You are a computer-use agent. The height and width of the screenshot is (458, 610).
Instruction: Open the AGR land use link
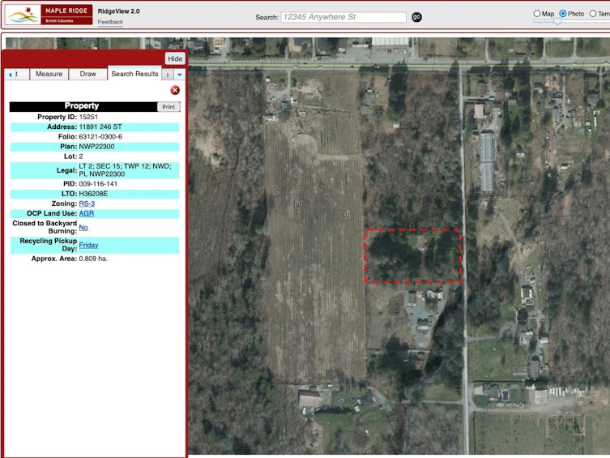tap(87, 213)
